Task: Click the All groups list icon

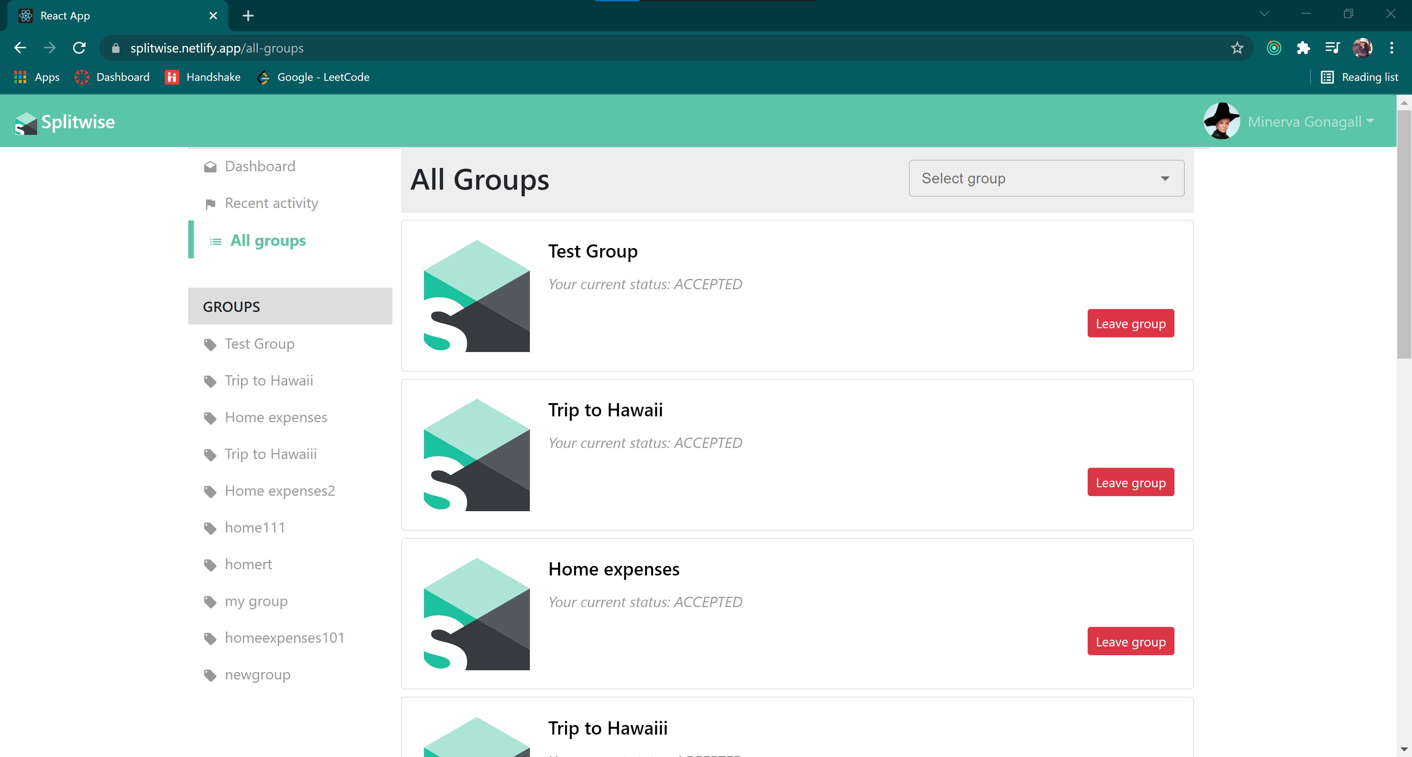Action: [x=215, y=241]
